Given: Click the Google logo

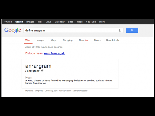Looking at the screenshot, I should (x=12, y=30).
